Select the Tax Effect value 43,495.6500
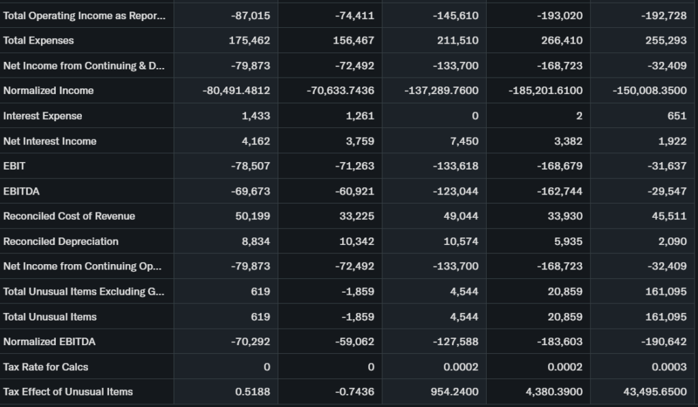 655,391
